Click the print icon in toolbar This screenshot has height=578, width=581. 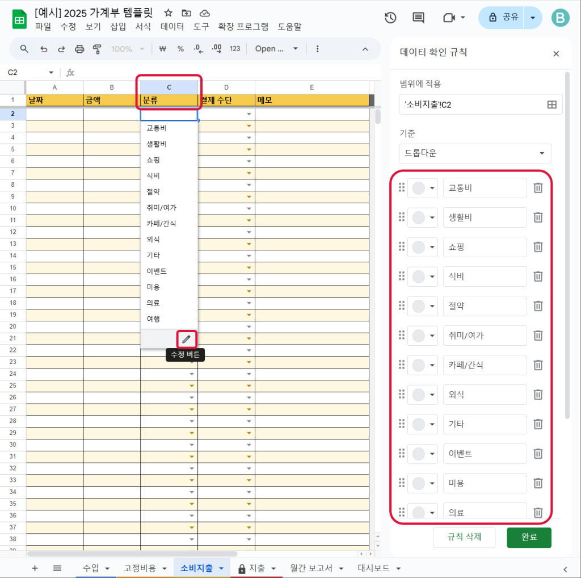[x=79, y=49]
